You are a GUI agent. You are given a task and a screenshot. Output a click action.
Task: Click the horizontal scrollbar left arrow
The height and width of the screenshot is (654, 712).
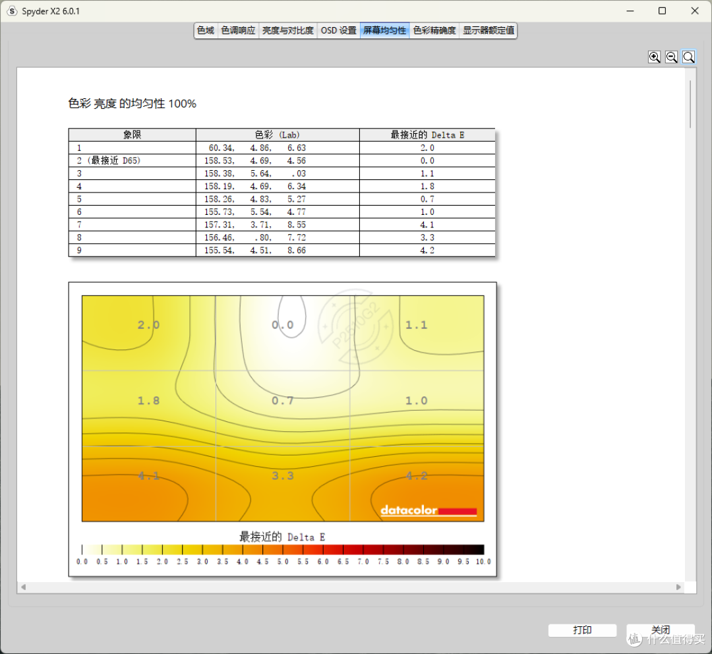click(x=23, y=587)
